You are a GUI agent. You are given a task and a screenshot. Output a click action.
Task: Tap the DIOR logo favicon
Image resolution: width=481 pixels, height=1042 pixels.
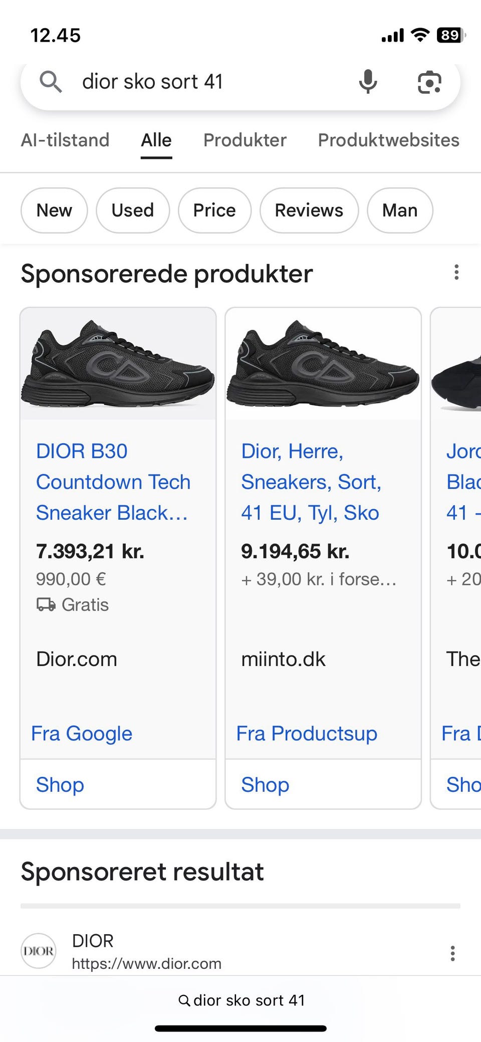(x=39, y=951)
